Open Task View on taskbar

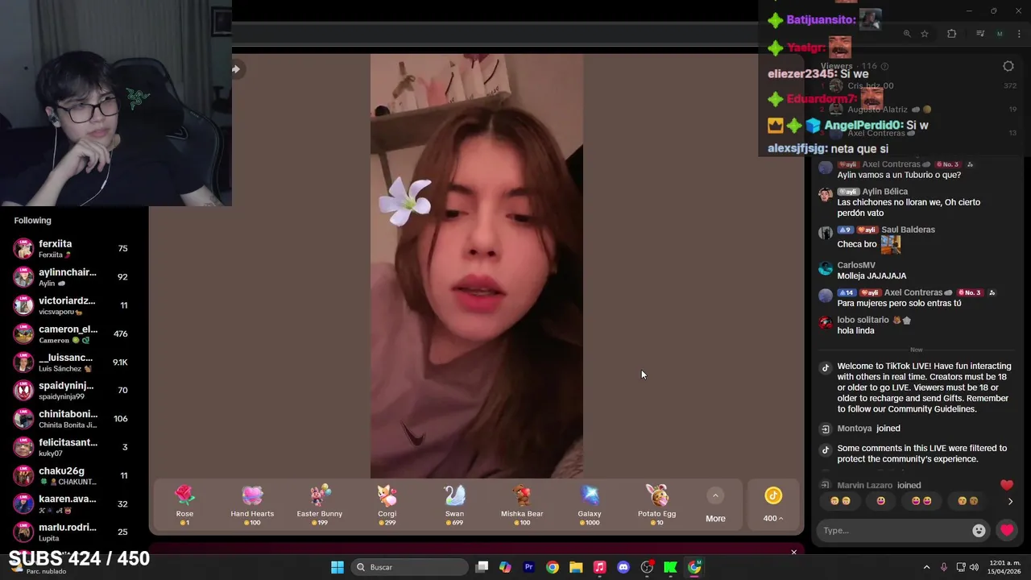[x=482, y=567]
